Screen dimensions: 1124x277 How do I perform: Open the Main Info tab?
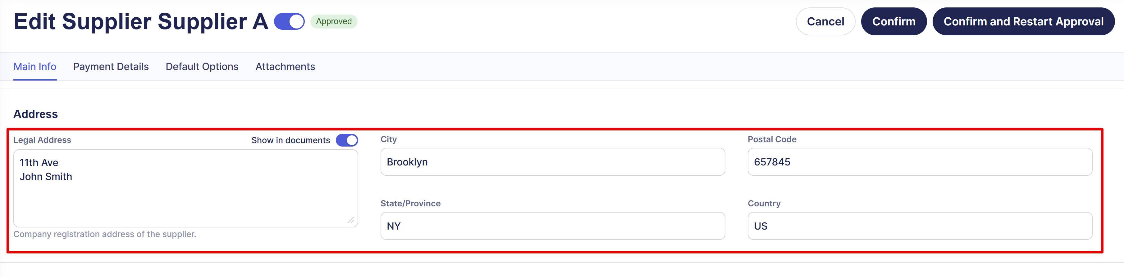pyautogui.click(x=35, y=67)
